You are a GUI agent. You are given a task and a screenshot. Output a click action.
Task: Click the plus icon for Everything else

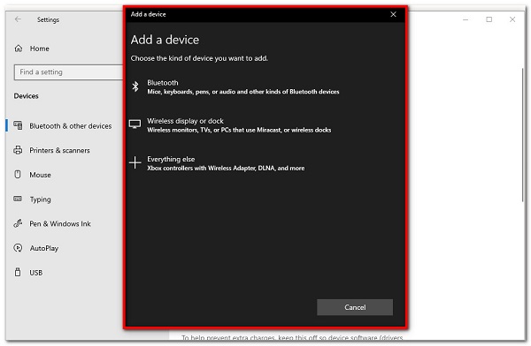[x=135, y=162]
